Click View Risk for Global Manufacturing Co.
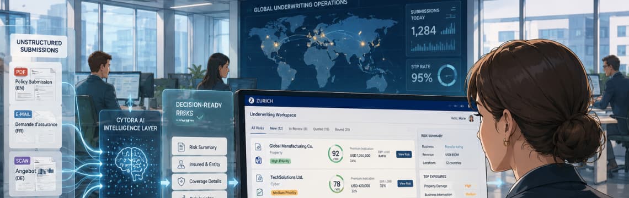Image resolution: width=629 pixels, height=198 pixels. (404, 154)
